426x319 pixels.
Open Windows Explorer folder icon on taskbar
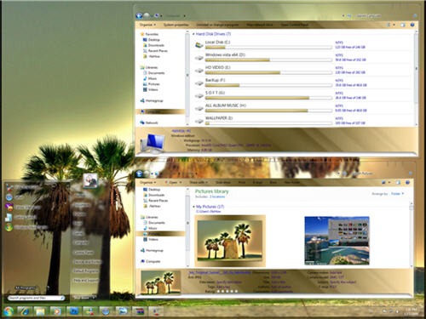pos(40,311)
